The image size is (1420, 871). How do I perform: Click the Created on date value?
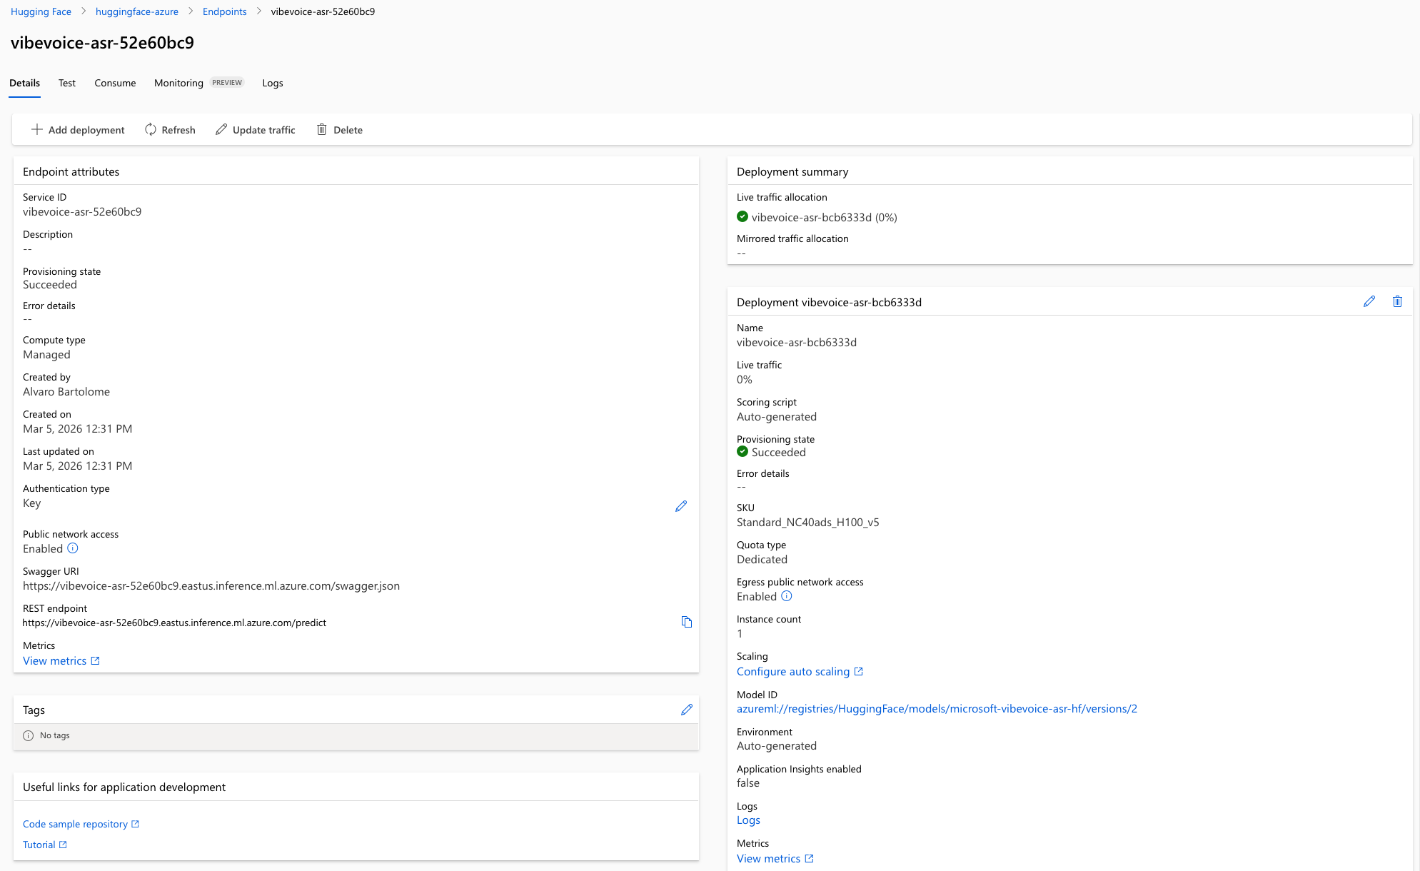(x=78, y=429)
